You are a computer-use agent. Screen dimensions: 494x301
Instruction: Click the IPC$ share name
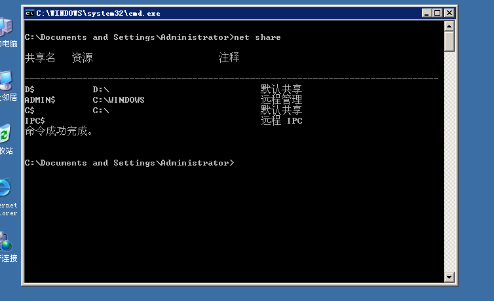click(35, 121)
